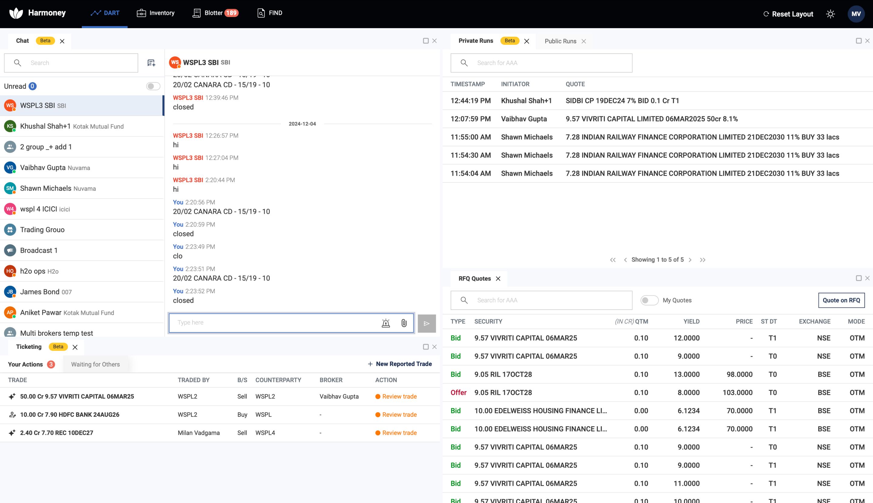The width and height of the screenshot is (873, 503).
Task: Open Khushal Shah+1 chat
Action: point(82,126)
